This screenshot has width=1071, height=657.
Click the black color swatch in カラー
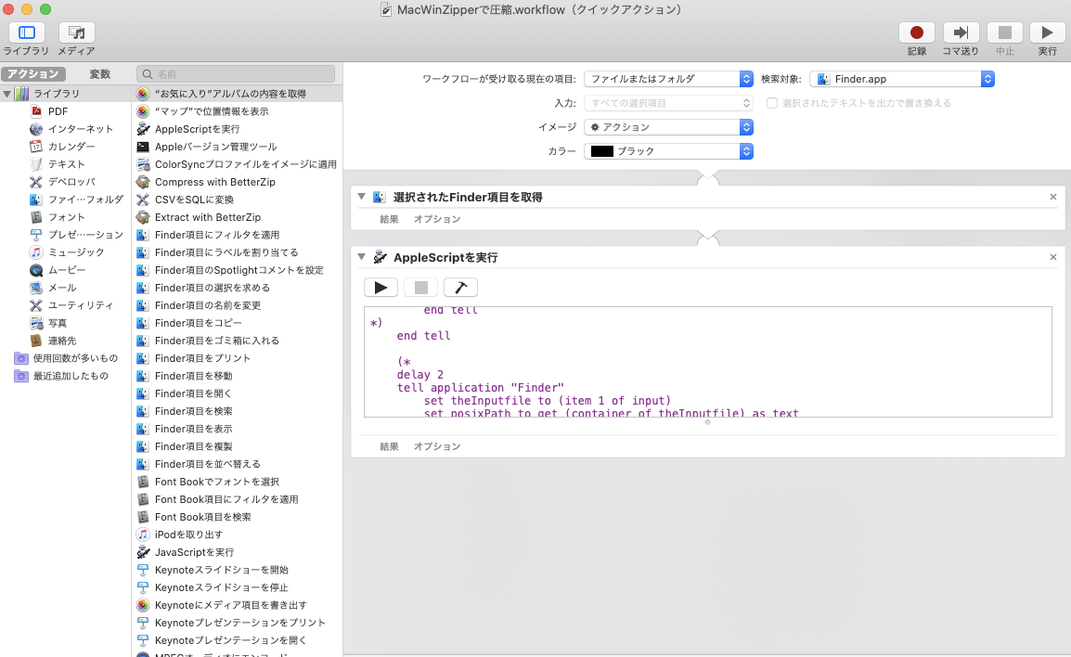click(601, 151)
